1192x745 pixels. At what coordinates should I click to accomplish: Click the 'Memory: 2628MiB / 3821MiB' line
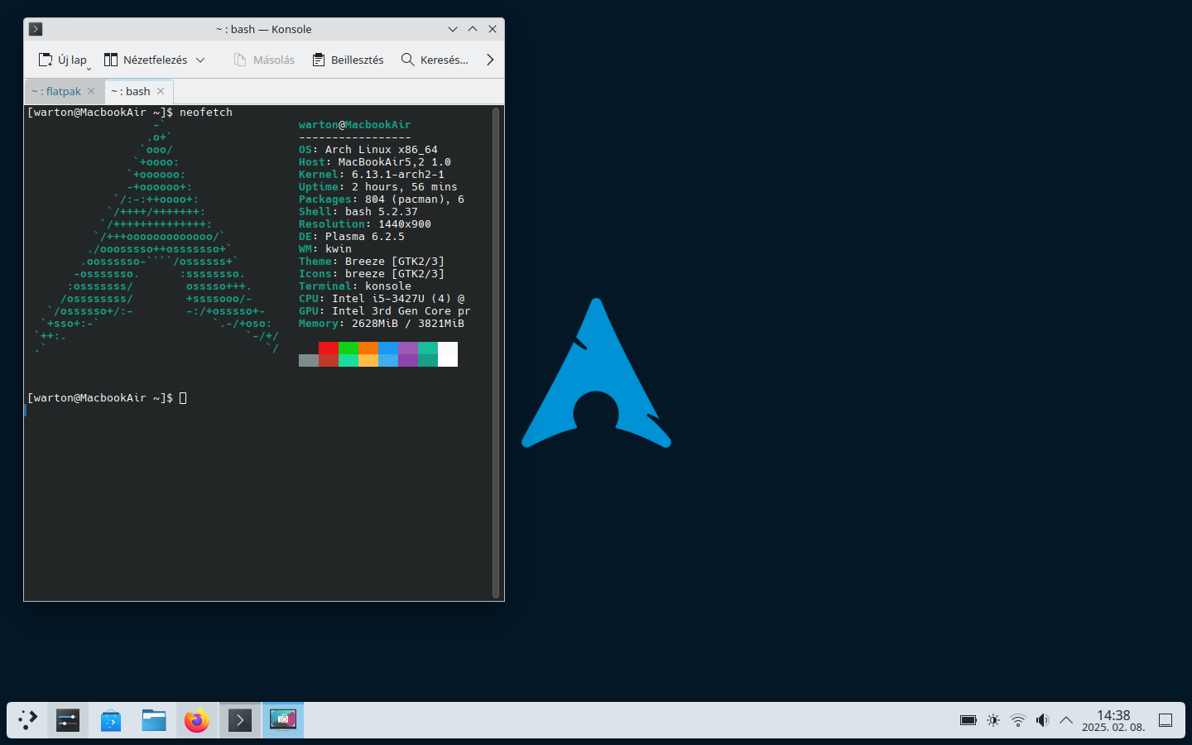click(x=382, y=324)
